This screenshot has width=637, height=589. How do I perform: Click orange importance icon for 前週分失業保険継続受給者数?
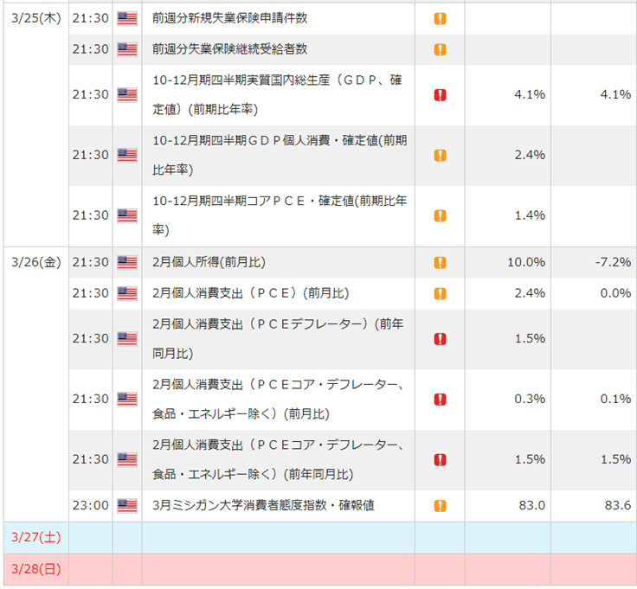440,49
